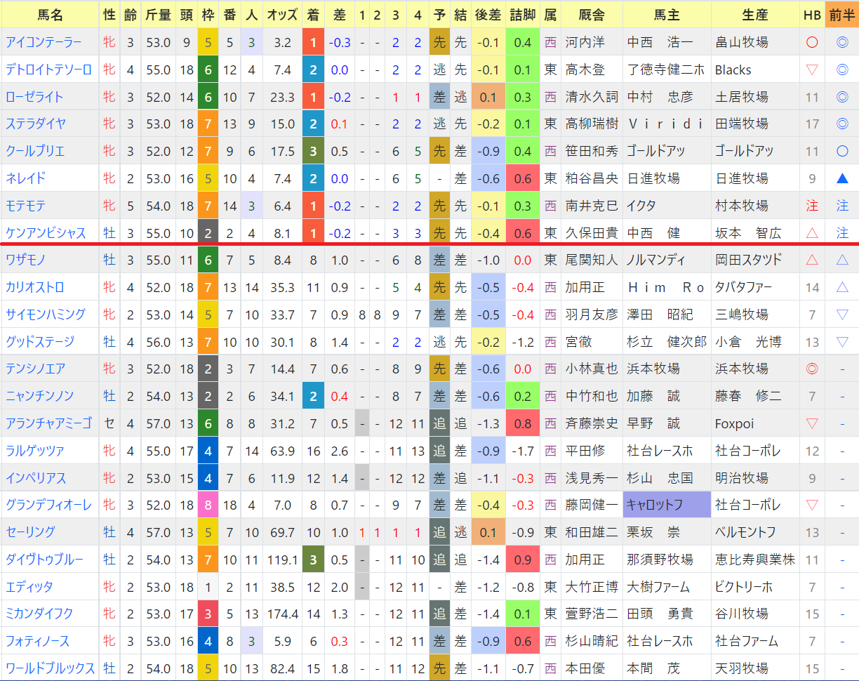This screenshot has height=681, width=859.
Task: Sort by the オッズ column header
Action: tap(282, 14)
